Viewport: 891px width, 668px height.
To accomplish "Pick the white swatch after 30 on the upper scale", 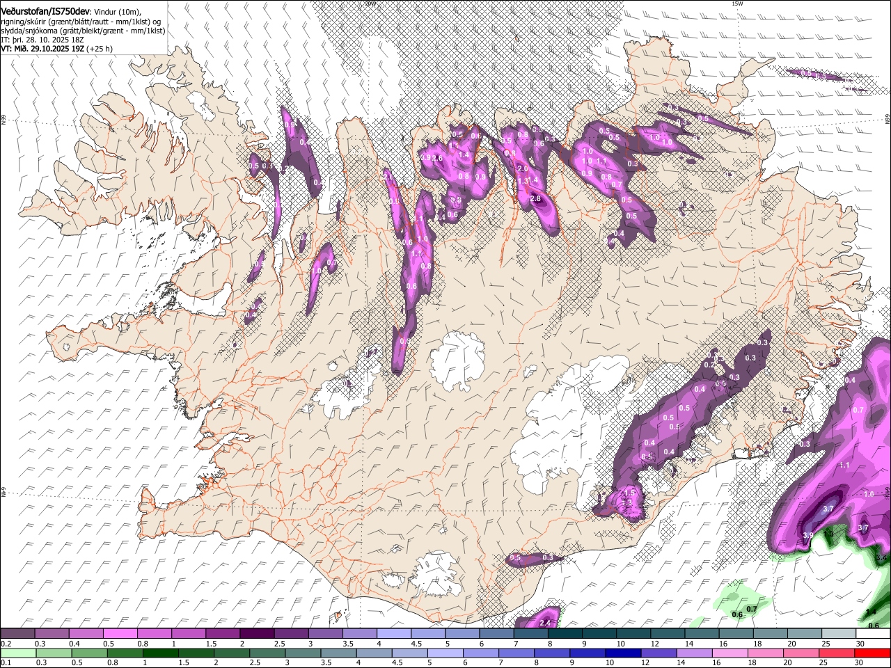I will click(x=873, y=634).
